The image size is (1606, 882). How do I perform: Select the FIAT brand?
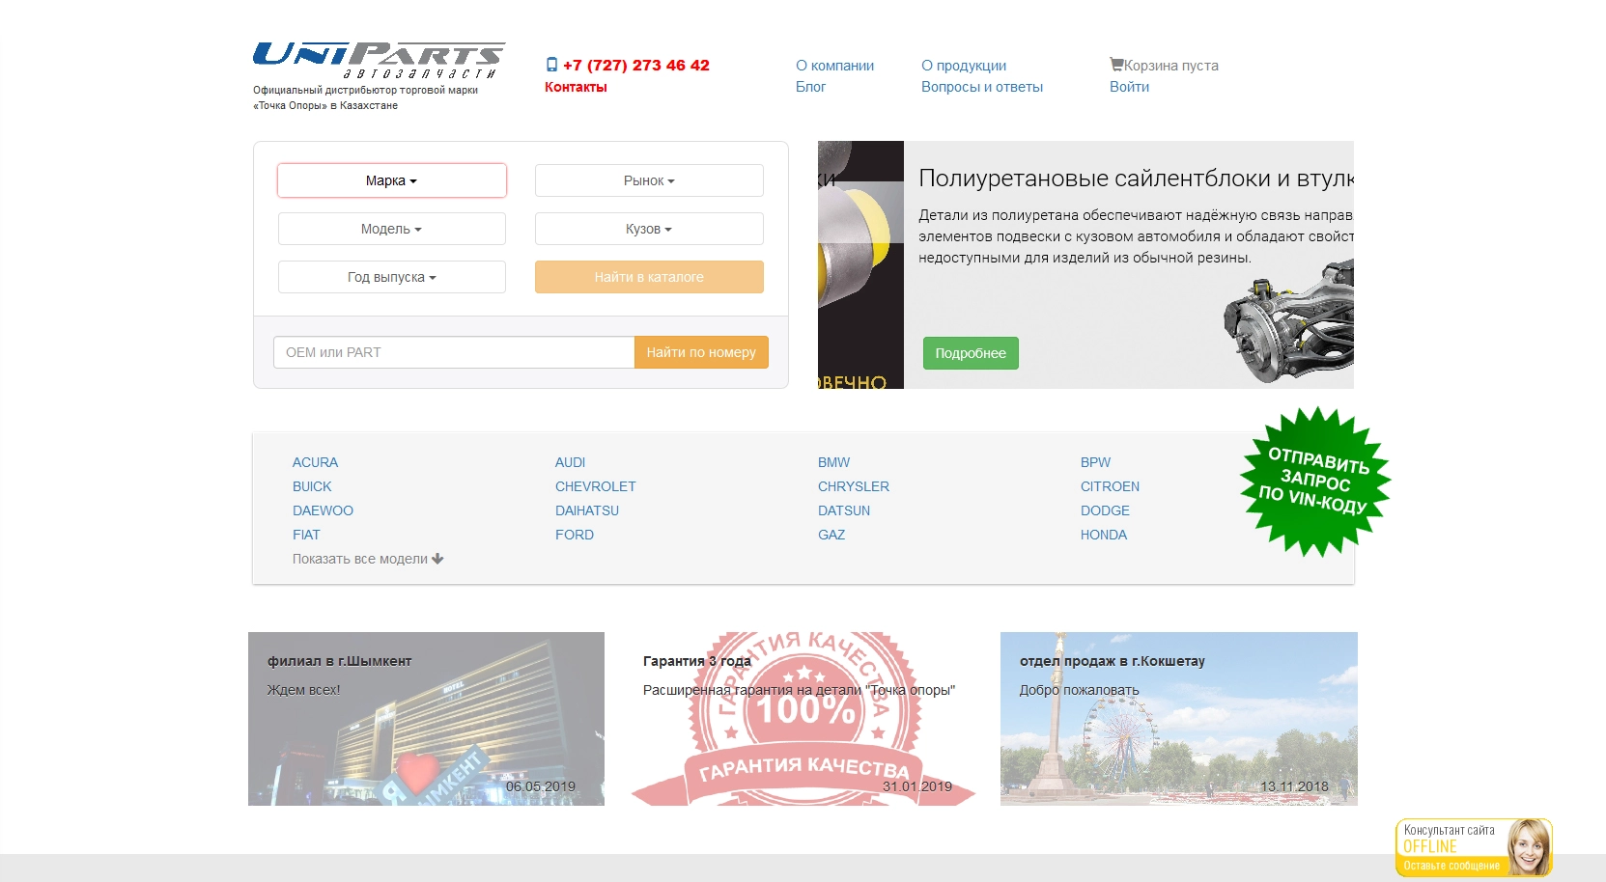pyautogui.click(x=306, y=535)
